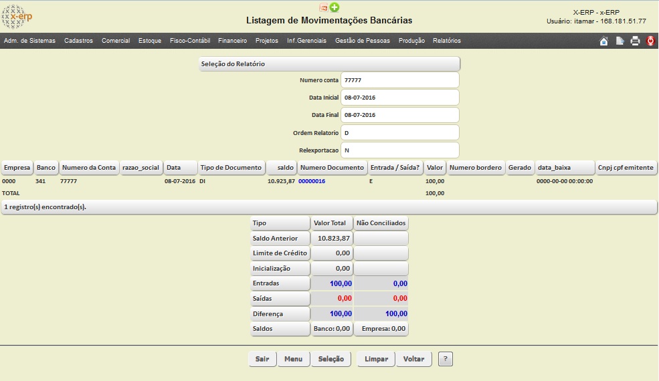Open the Adm. de Sistemas menu
The width and height of the screenshot is (659, 381).
pyautogui.click(x=29, y=41)
